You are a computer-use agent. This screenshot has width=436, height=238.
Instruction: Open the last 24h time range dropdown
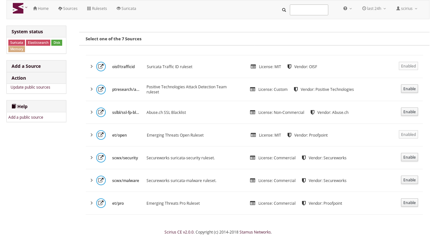pyautogui.click(x=374, y=9)
